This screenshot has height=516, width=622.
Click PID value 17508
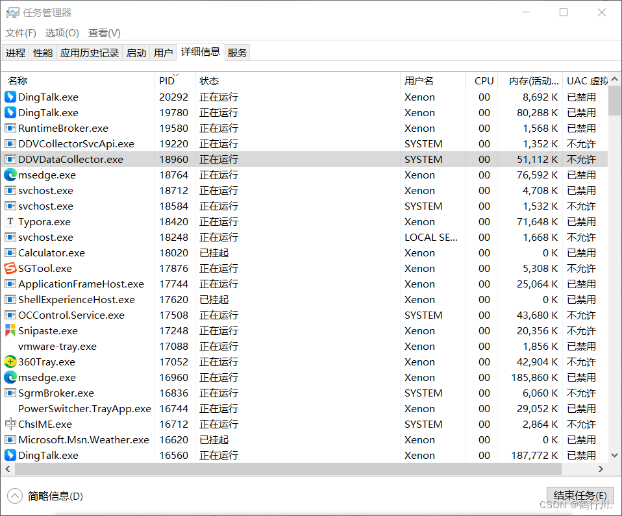pyautogui.click(x=174, y=315)
